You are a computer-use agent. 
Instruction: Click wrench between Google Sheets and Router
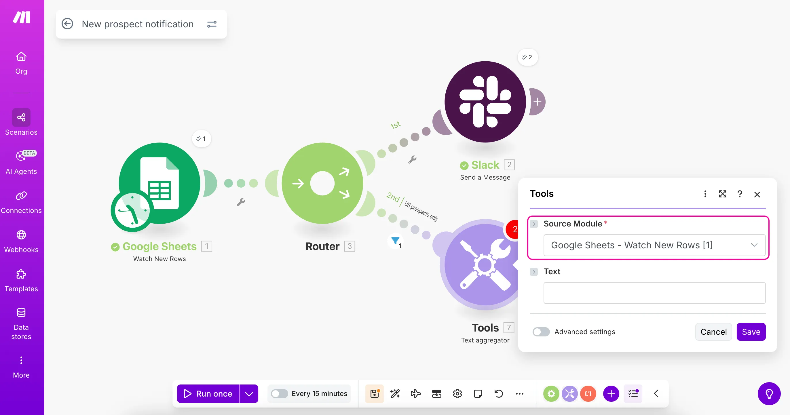(x=241, y=202)
